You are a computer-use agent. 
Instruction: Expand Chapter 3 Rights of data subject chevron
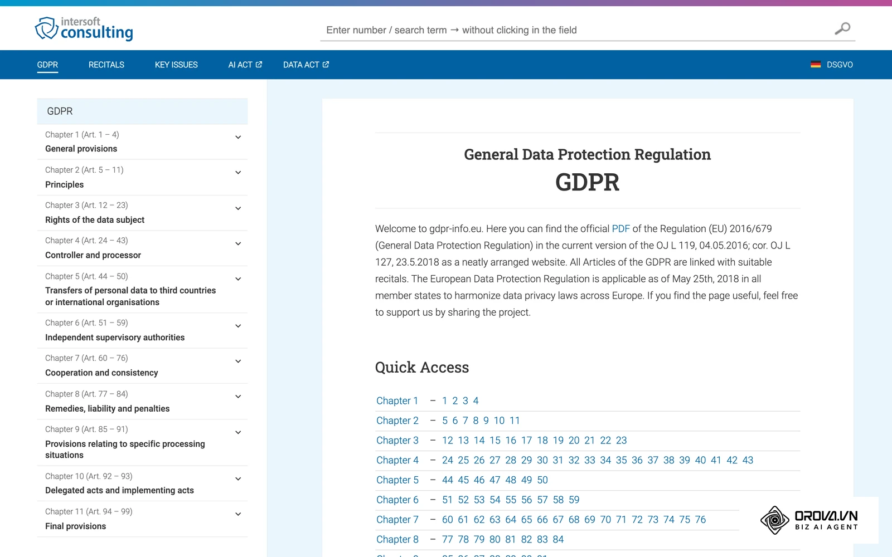[238, 208]
